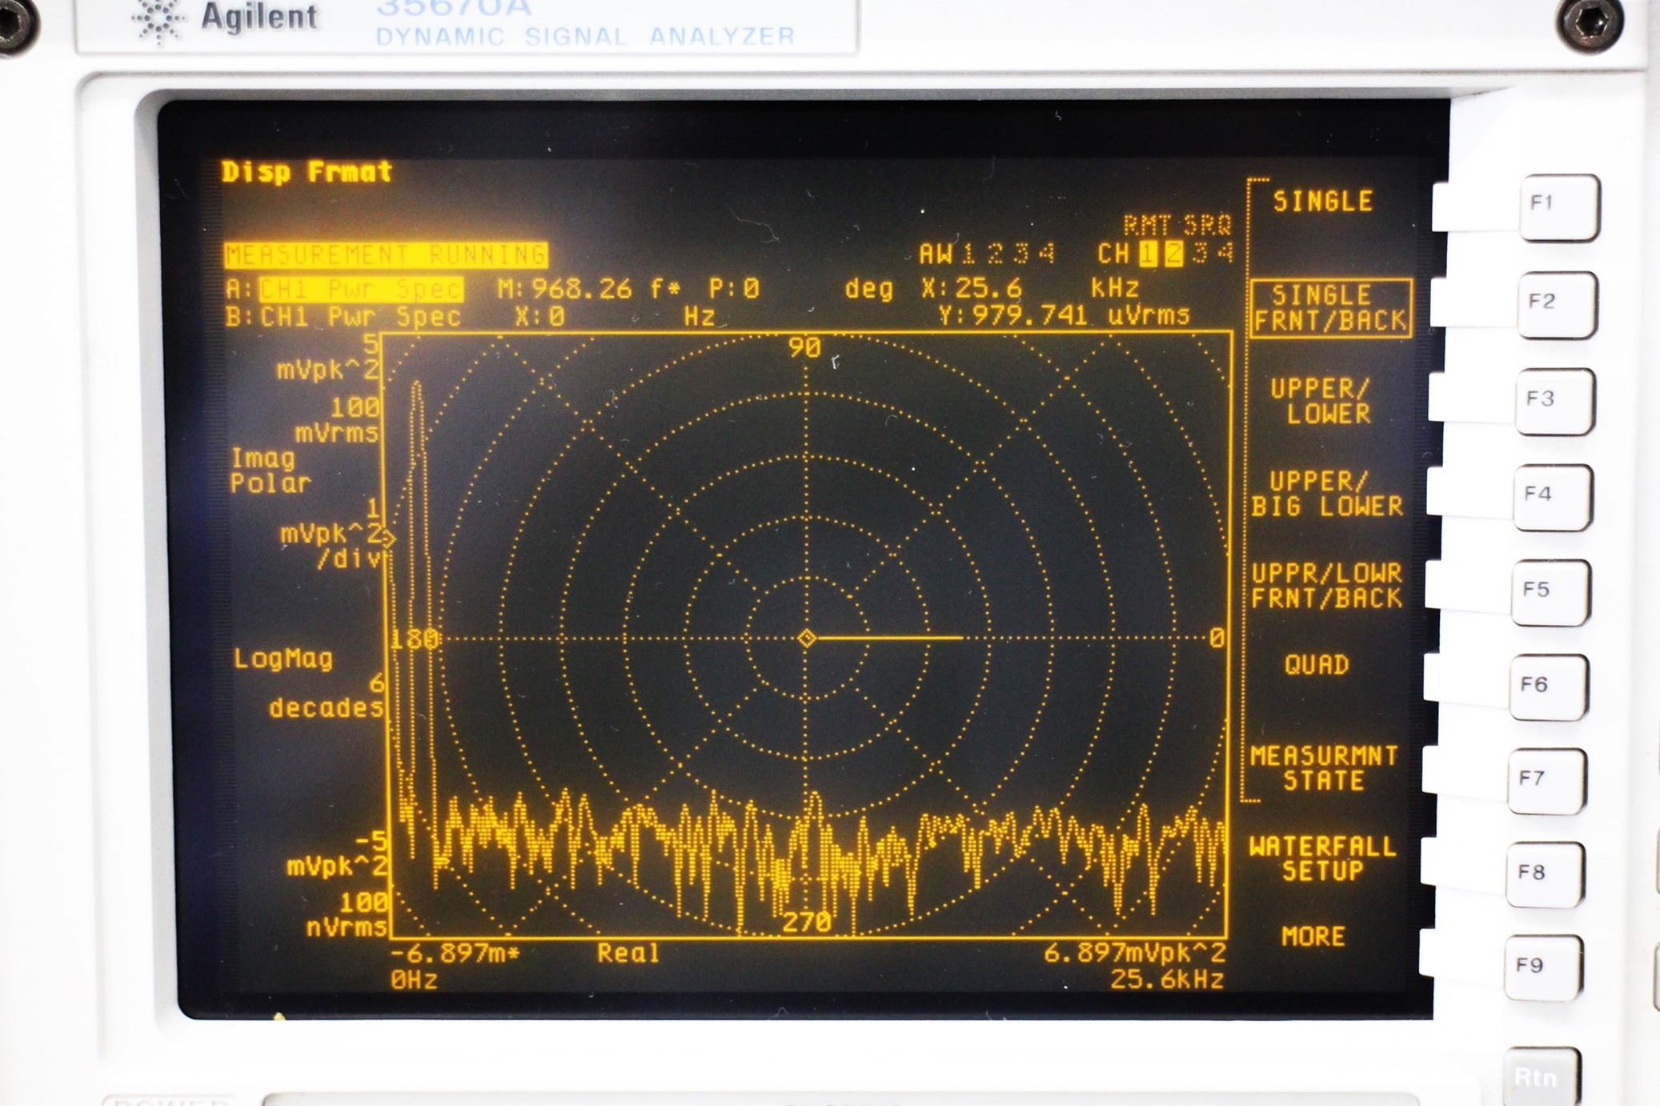Click the 180 degree polar axis label
The image size is (1660, 1106).
[x=415, y=639]
